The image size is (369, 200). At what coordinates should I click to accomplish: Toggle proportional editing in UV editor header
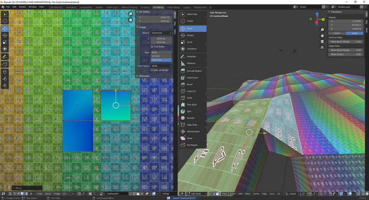[x=90, y=194]
